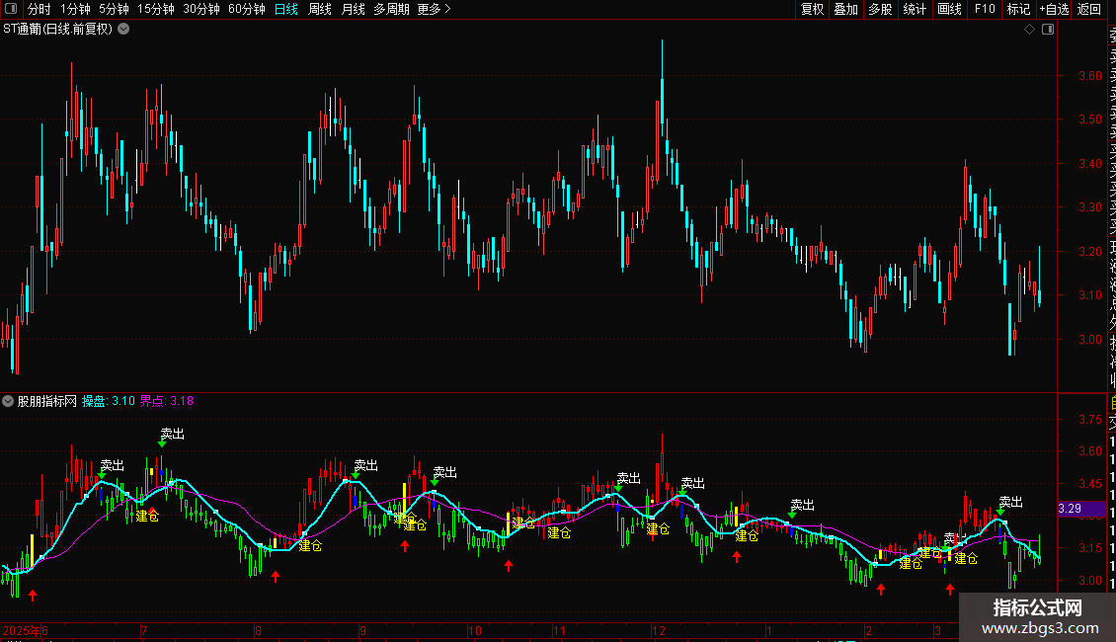Viewport: 1116px width, 642px height.
Task: Click the 标记 mark button
Action: tap(1018, 9)
